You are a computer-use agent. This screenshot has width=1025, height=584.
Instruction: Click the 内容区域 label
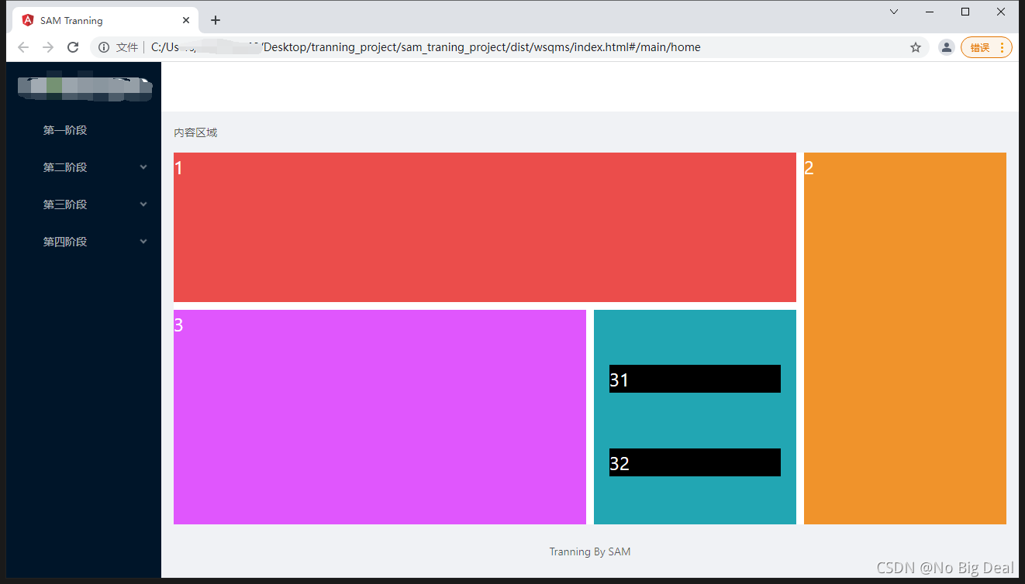pos(195,132)
